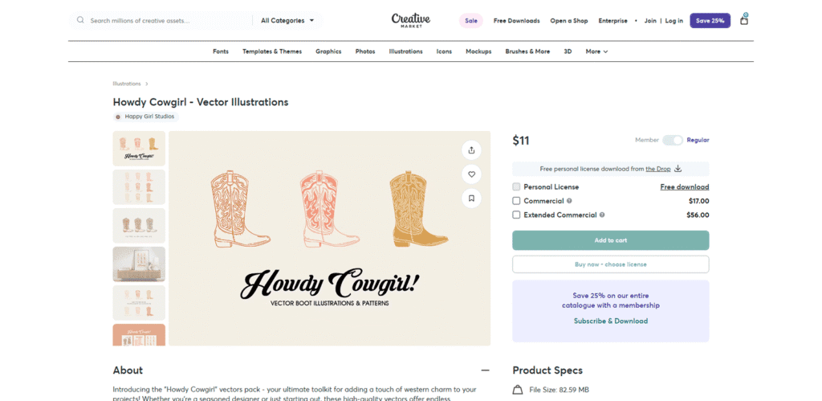Click the share icon on the preview image
This screenshot has width=822, height=401.
[x=471, y=150]
